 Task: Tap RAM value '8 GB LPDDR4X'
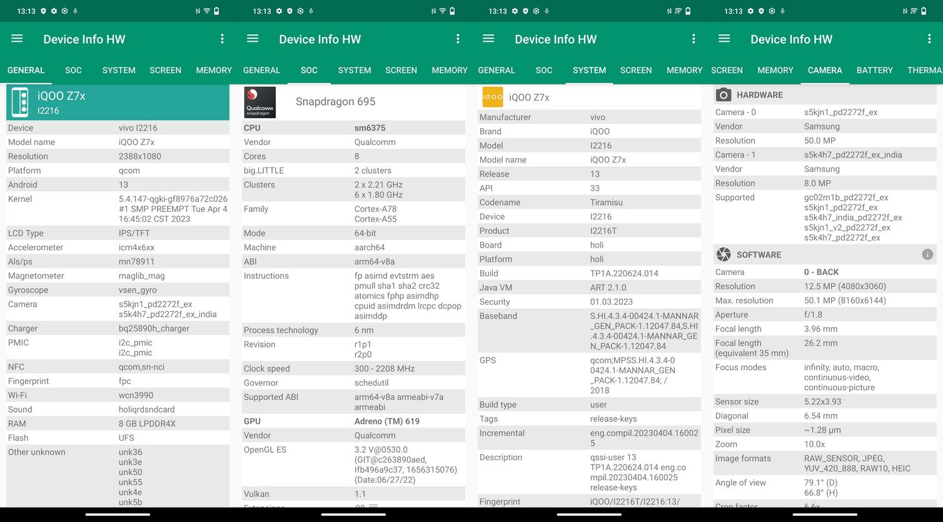point(147,423)
